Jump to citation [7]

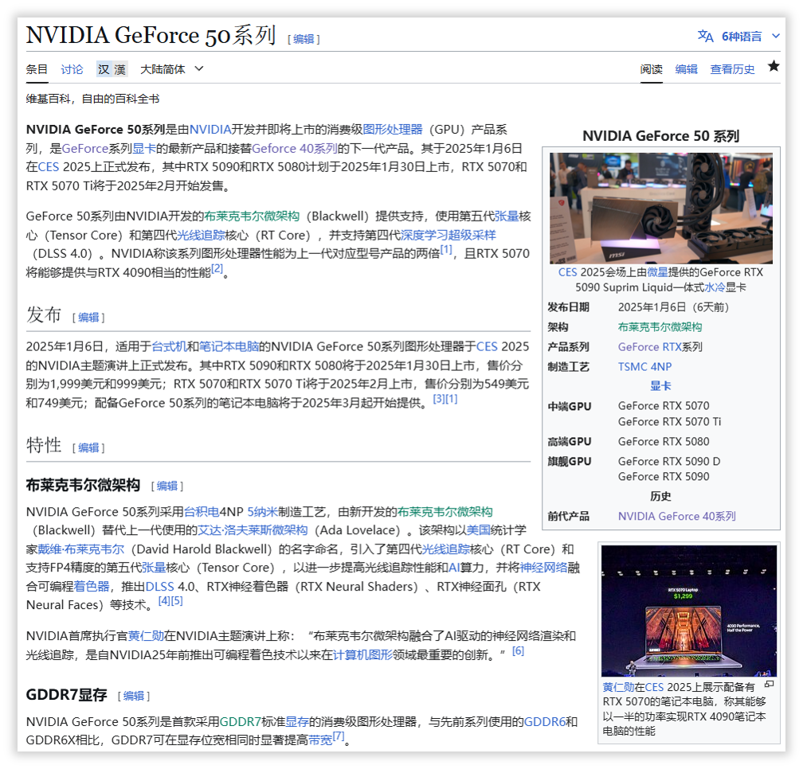coord(338,736)
